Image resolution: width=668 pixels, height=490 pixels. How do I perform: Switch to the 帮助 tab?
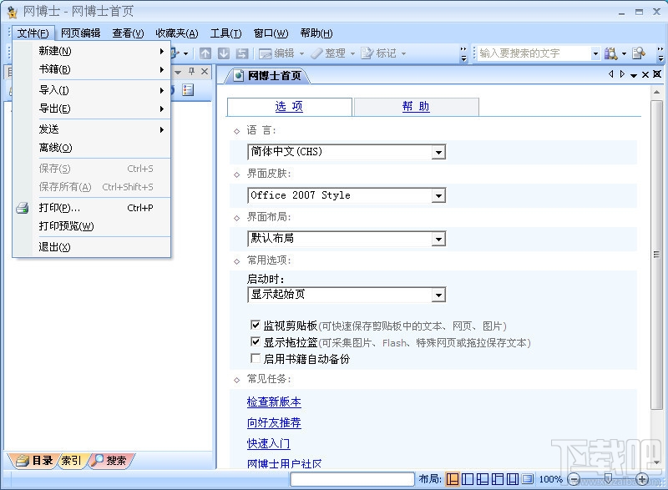pyautogui.click(x=416, y=106)
